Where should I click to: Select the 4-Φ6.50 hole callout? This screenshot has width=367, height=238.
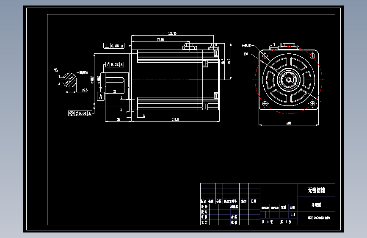246,45
